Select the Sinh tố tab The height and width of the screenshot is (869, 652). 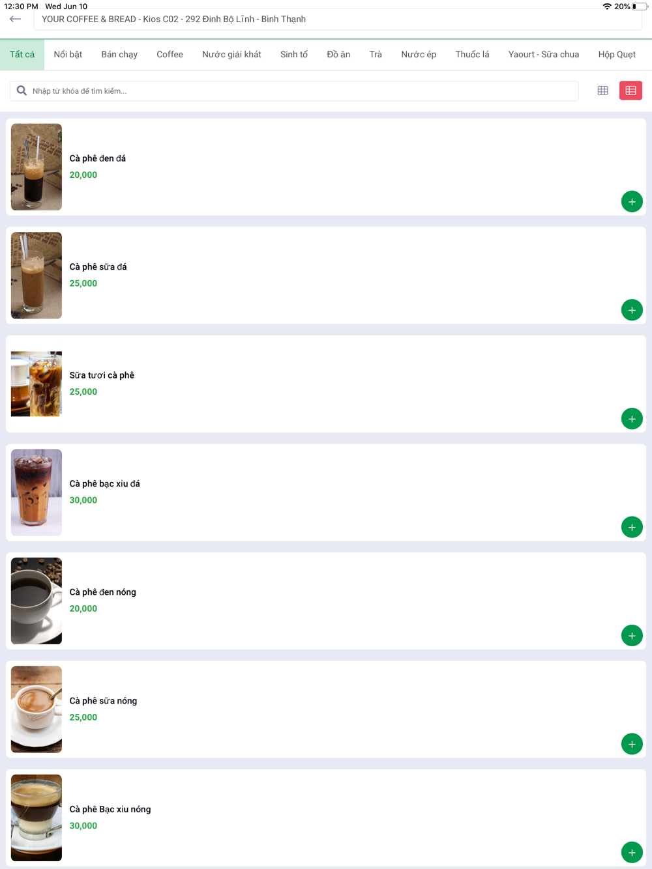tap(294, 55)
